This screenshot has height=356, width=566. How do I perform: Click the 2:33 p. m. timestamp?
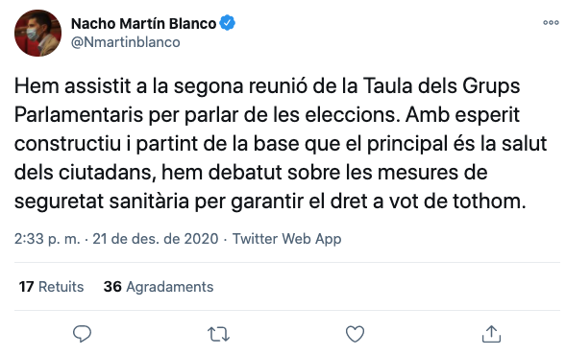pos(47,239)
